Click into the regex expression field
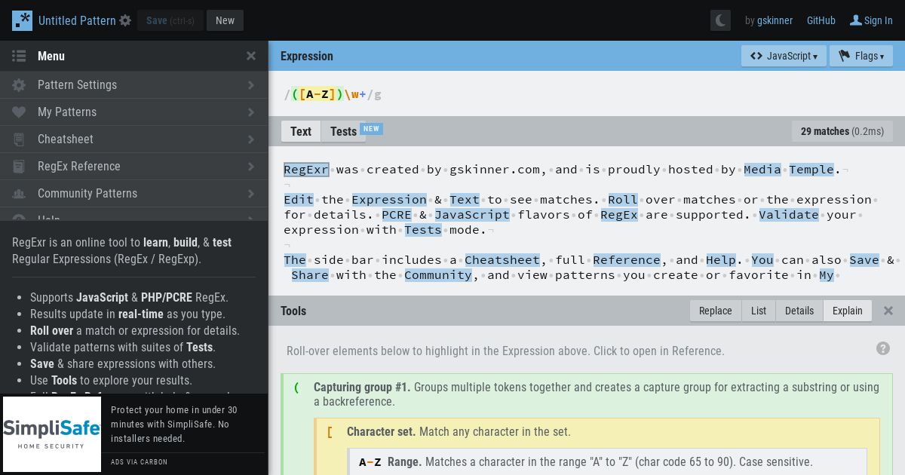 [587, 94]
